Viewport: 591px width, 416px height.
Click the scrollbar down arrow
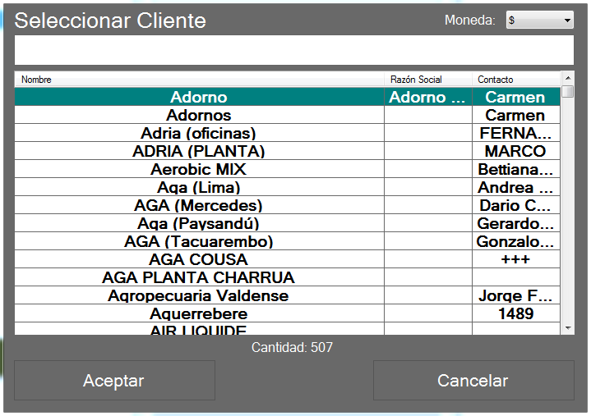(568, 328)
